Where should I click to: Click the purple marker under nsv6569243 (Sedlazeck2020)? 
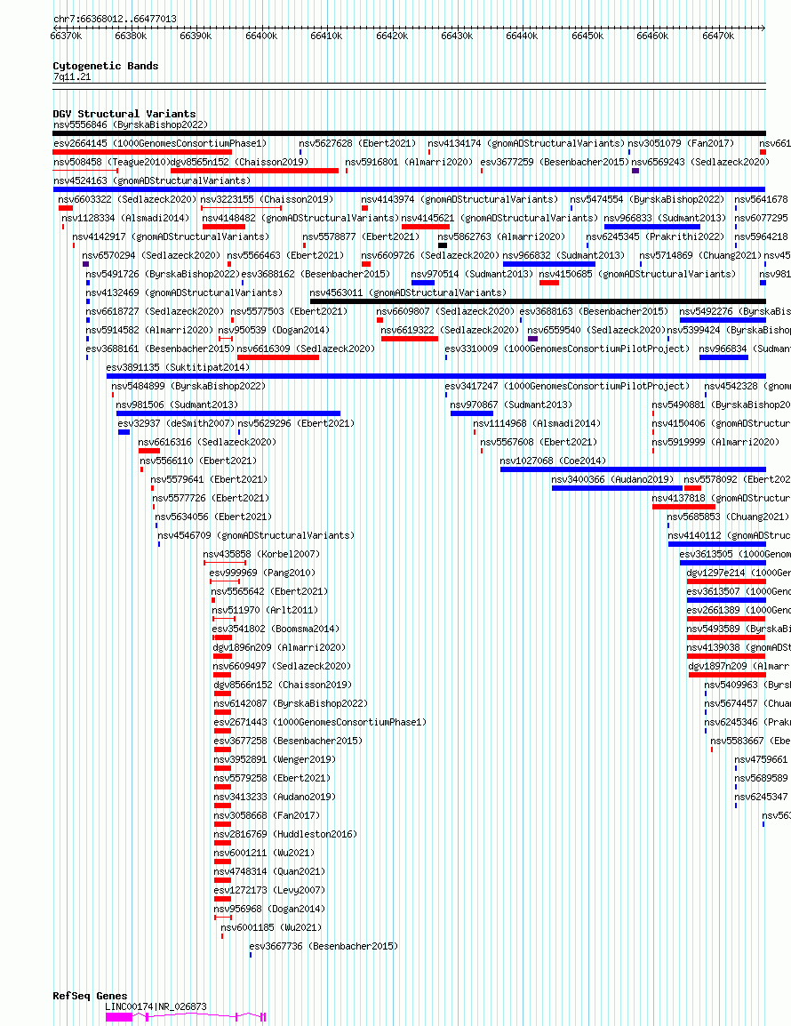click(635, 171)
